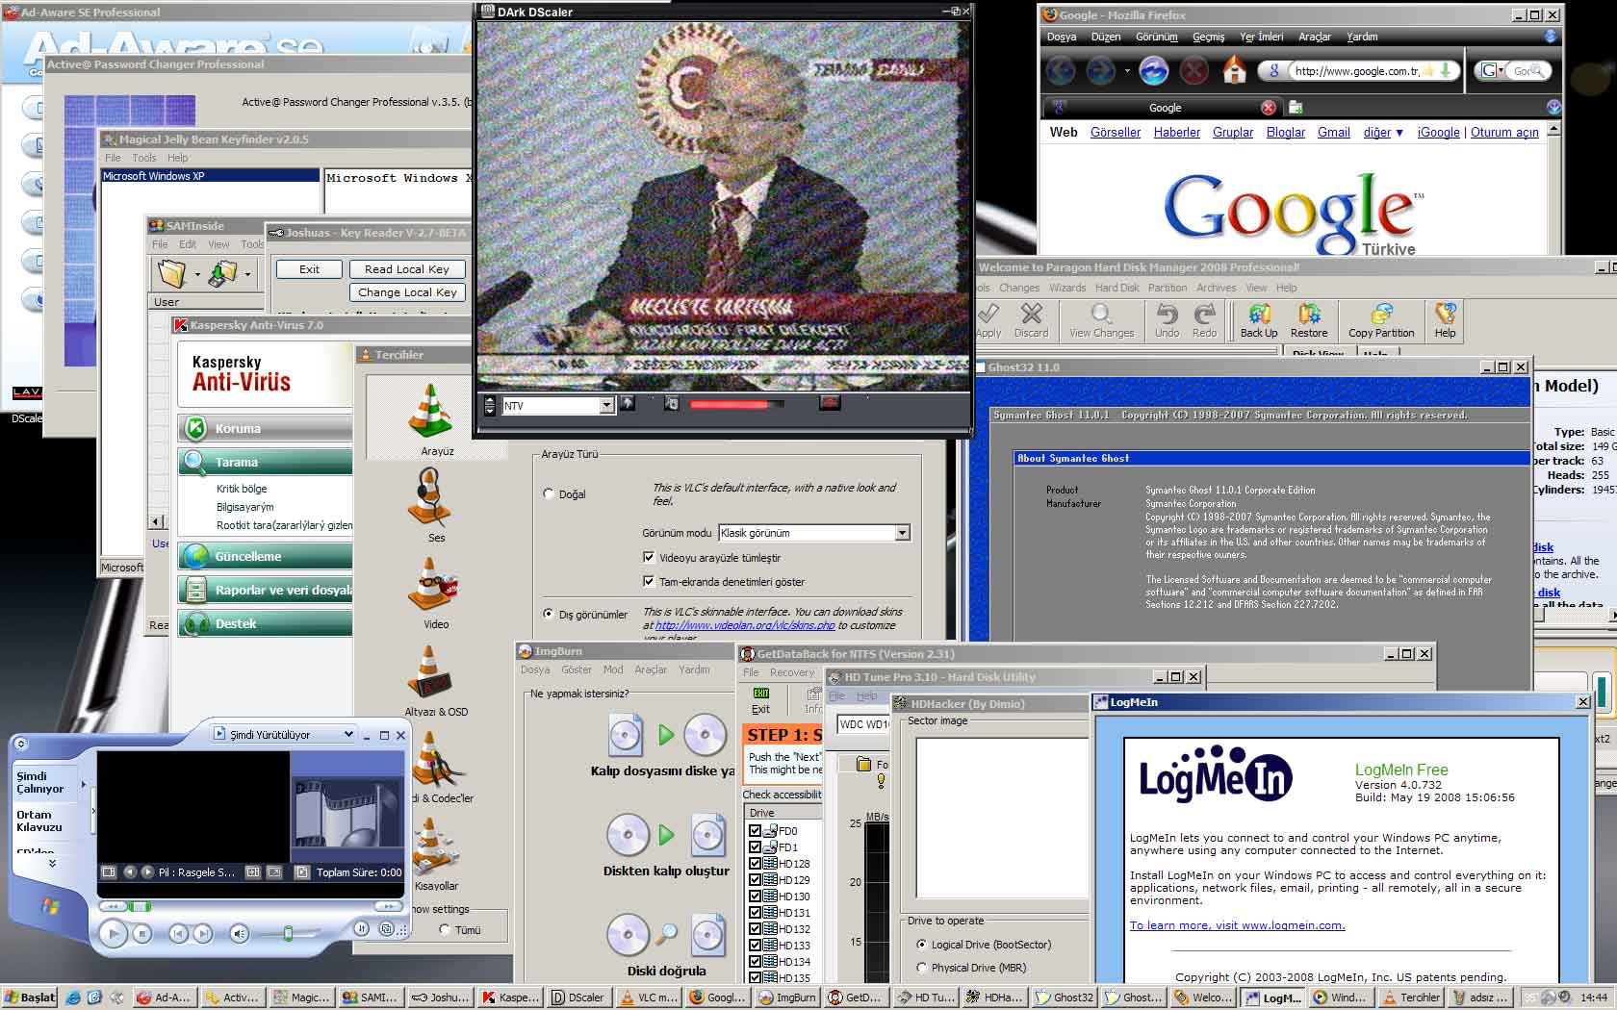Click Copy Partition in Paragon toolbar
1617x1010 pixels.
click(1381, 321)
